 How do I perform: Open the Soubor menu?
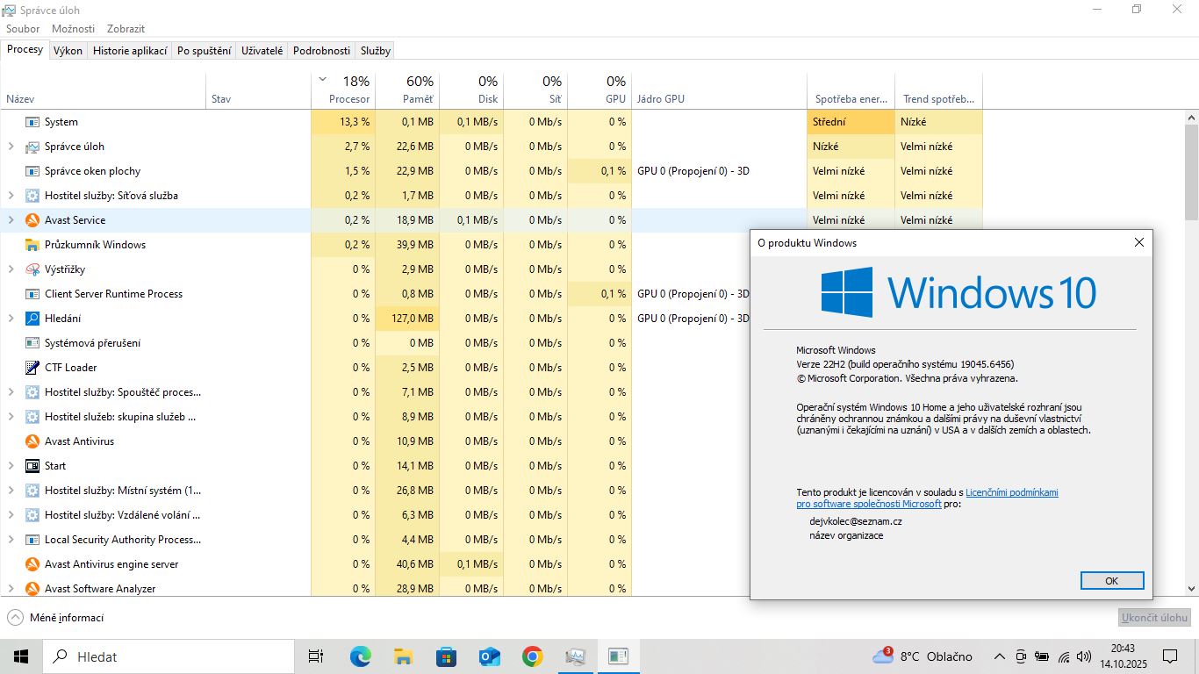point(23,29)
